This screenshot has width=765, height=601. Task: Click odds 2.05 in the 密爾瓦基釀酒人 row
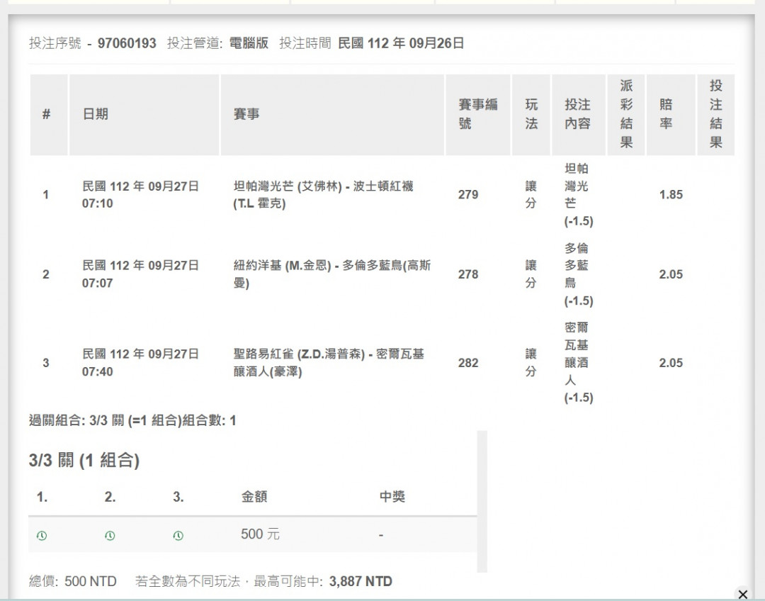click(671, 362)
